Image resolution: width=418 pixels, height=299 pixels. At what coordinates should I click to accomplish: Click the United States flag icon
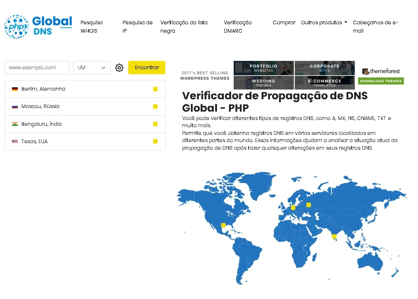coord(15,141)
